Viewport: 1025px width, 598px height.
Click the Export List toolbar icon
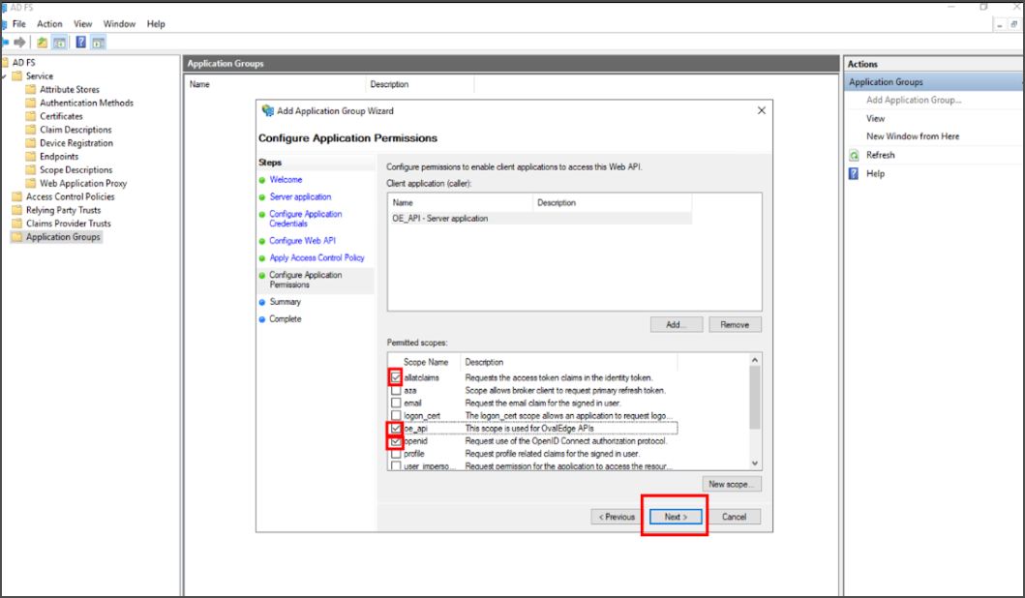pos(42,42)
